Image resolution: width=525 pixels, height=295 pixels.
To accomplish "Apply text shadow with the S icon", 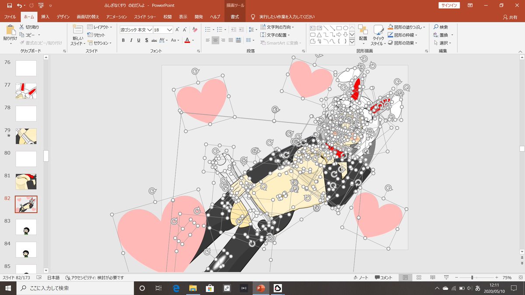I will pyautogui.click(x=146, y=40).
